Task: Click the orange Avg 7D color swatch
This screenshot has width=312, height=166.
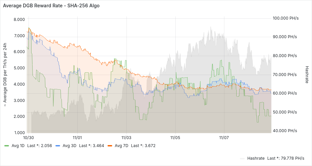Action: (110, 146)
